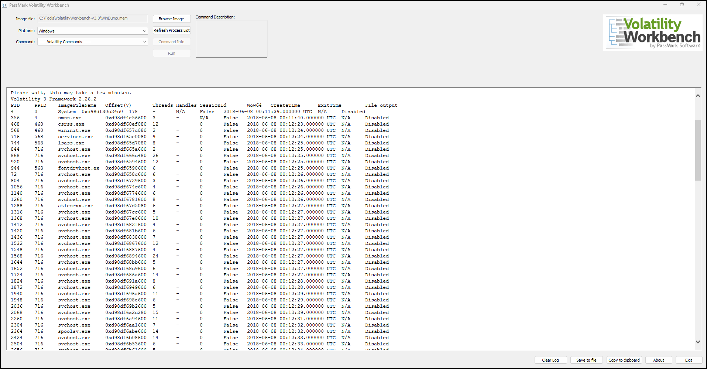Viewport: 707px width, 369px height.
Task: Open the About dialog button
Action: click(659, 360)
